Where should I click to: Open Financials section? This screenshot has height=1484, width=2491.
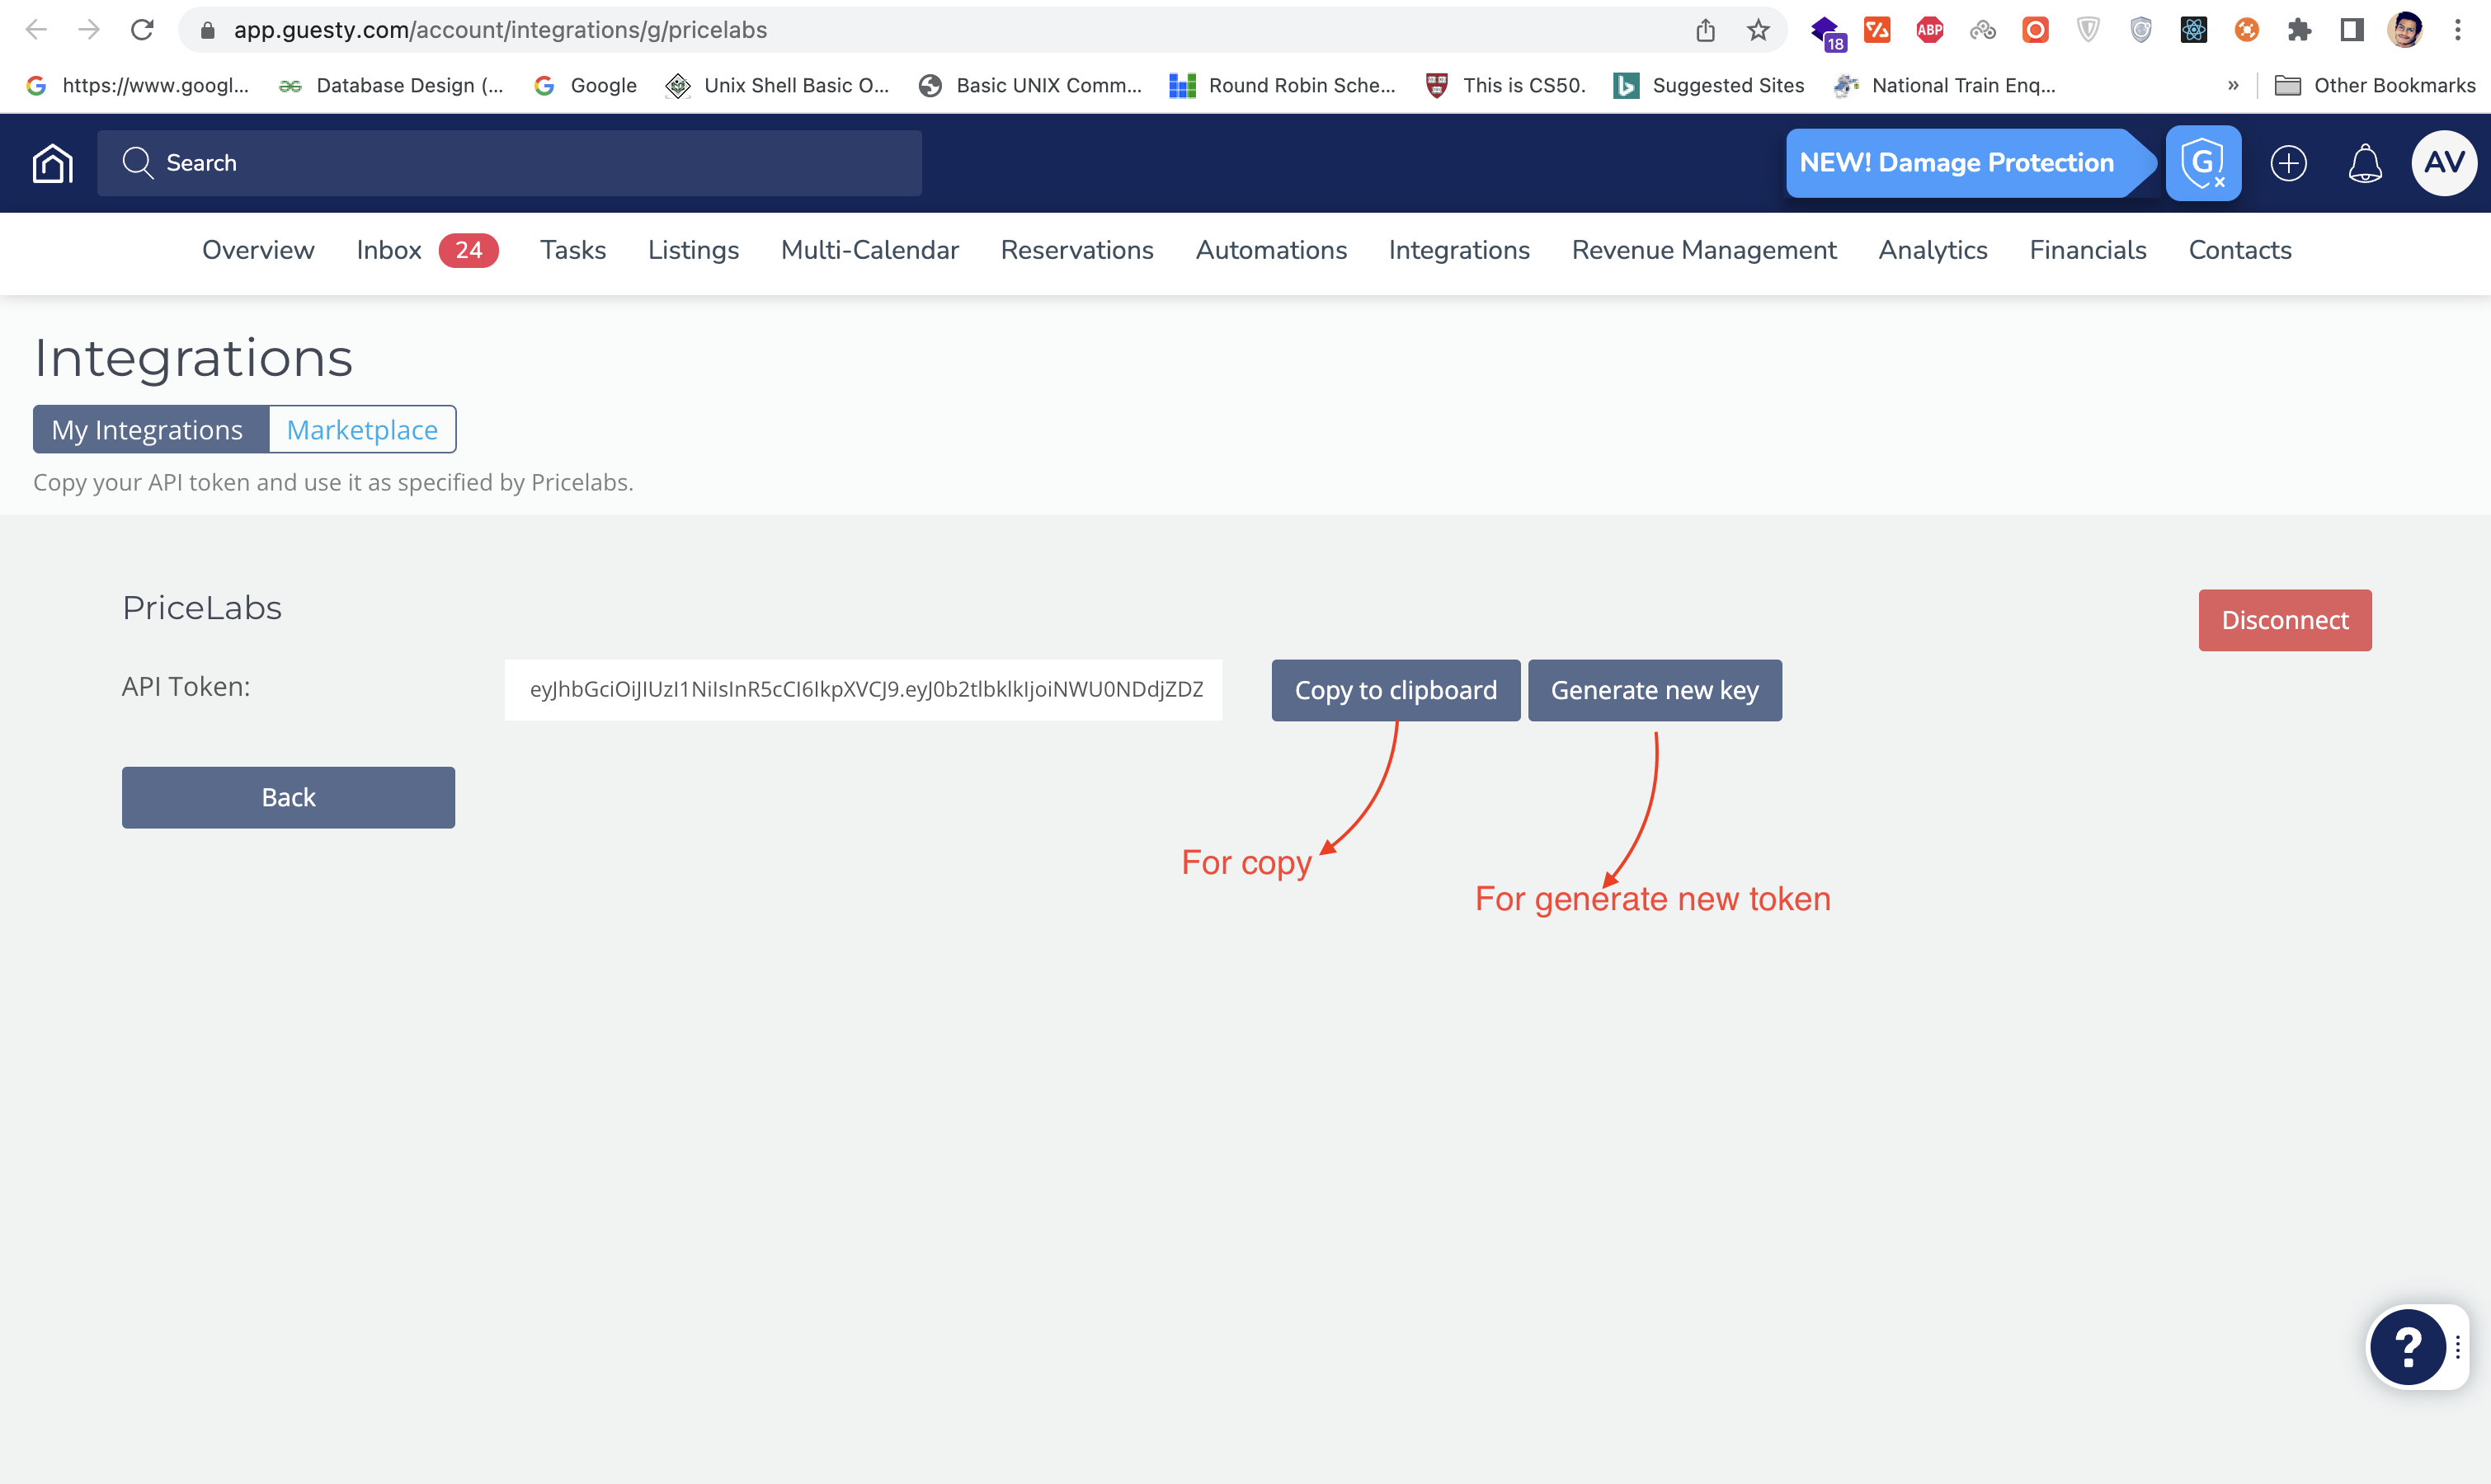click(2088, 250)
